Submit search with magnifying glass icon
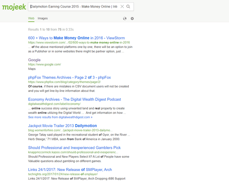 click(x=128, y=6)
